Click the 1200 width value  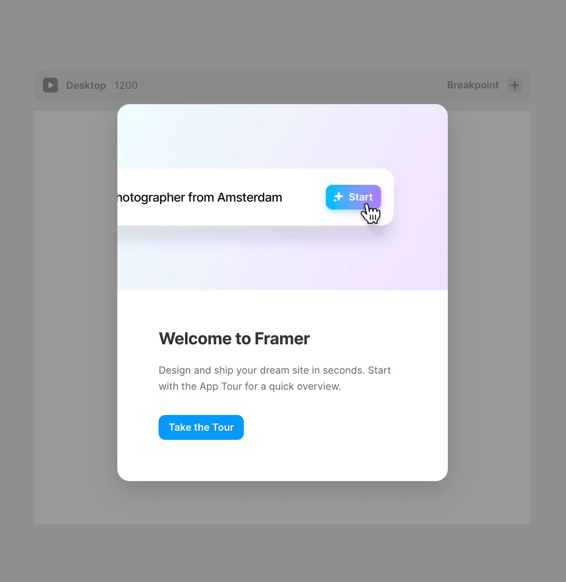click(x=126, y=85)
